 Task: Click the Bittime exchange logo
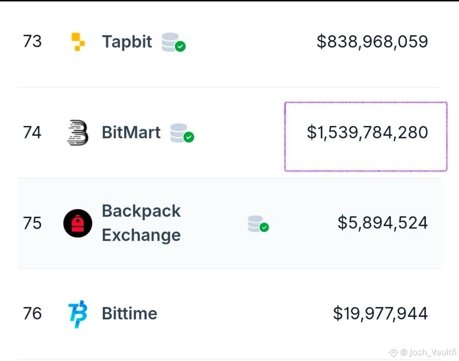[78, 314]
